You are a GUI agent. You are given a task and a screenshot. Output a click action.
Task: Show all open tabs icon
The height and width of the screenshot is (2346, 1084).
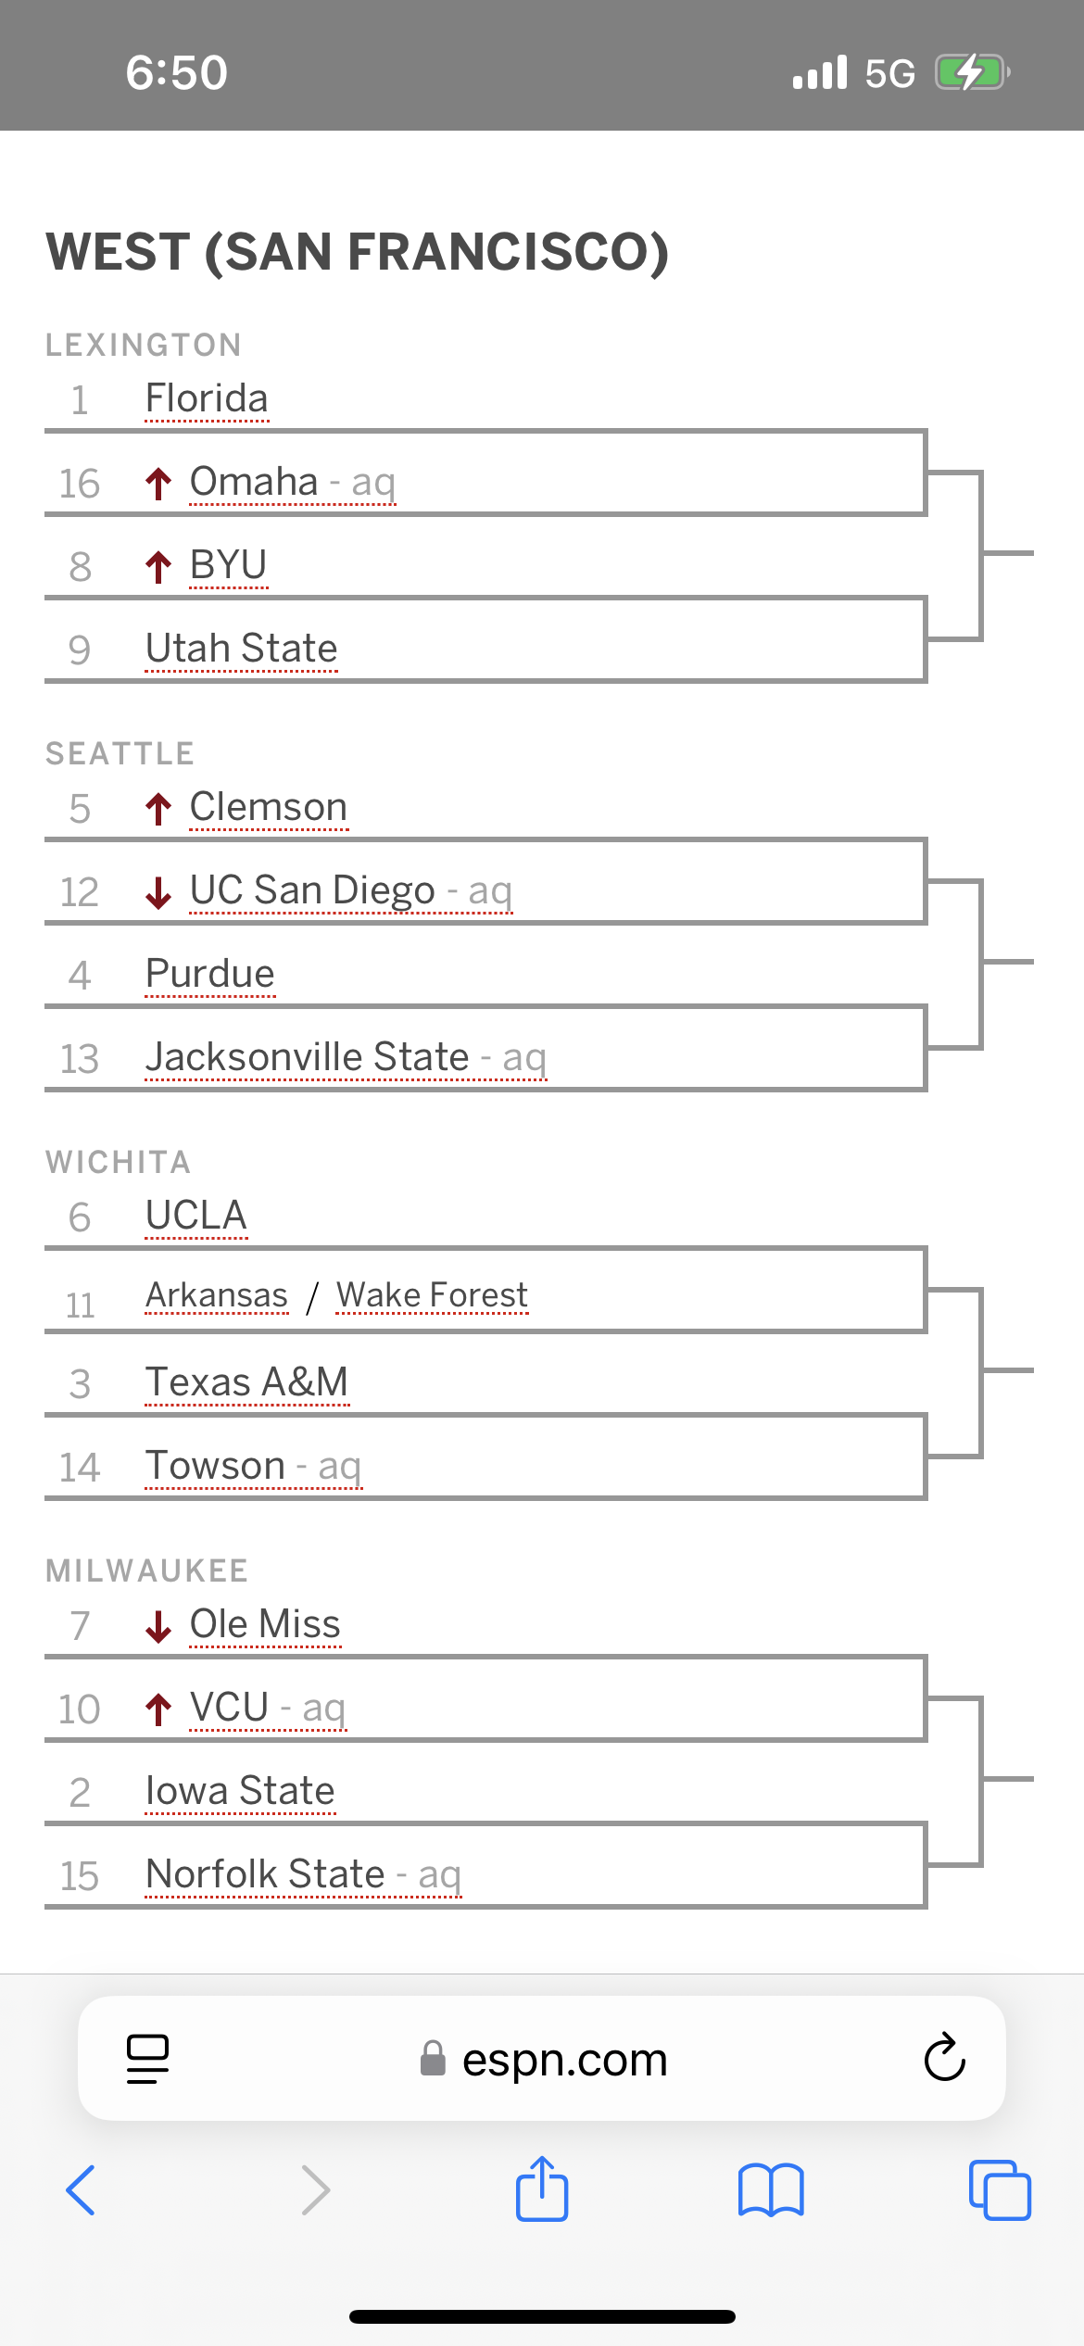click(1000, 2190)
